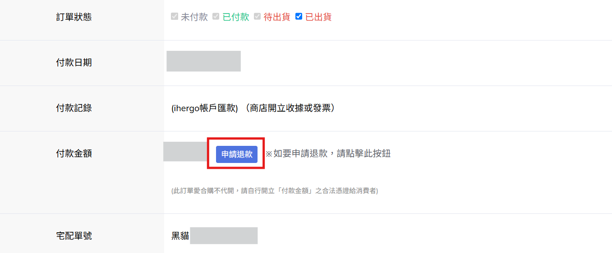The width and height of the screenshot is (612, 253).
Task: Select the 未付款 status label
Action: [x=194, y=17]
